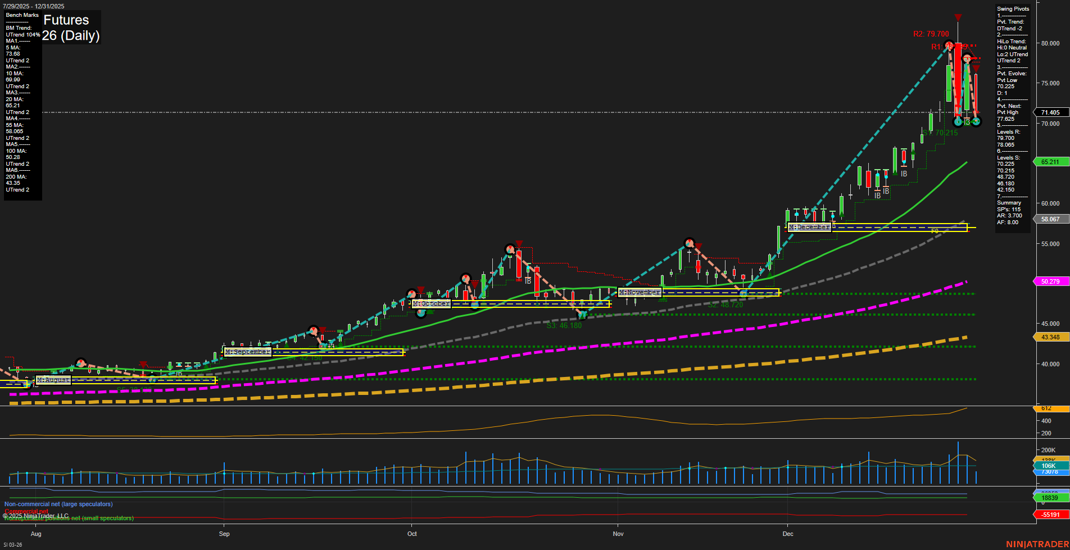The width and height of the screenshot is (1070, 550).
Task: Click the orange 43.348 price marker on the right axis
Action: tap(1050, 337)
